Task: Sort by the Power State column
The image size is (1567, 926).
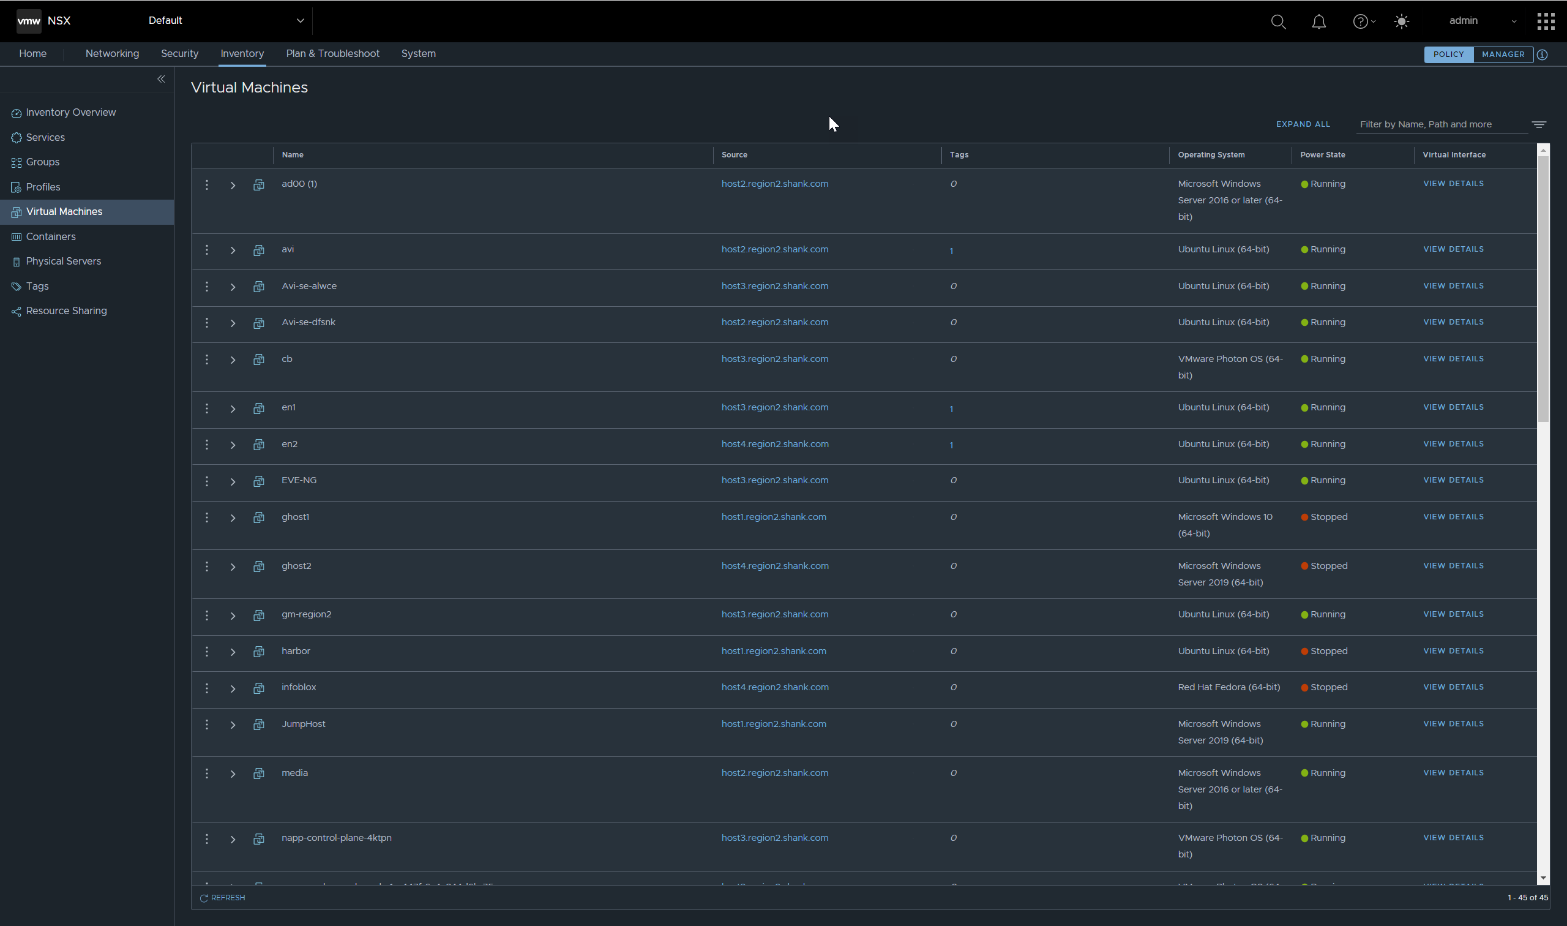Action: 1322,155
